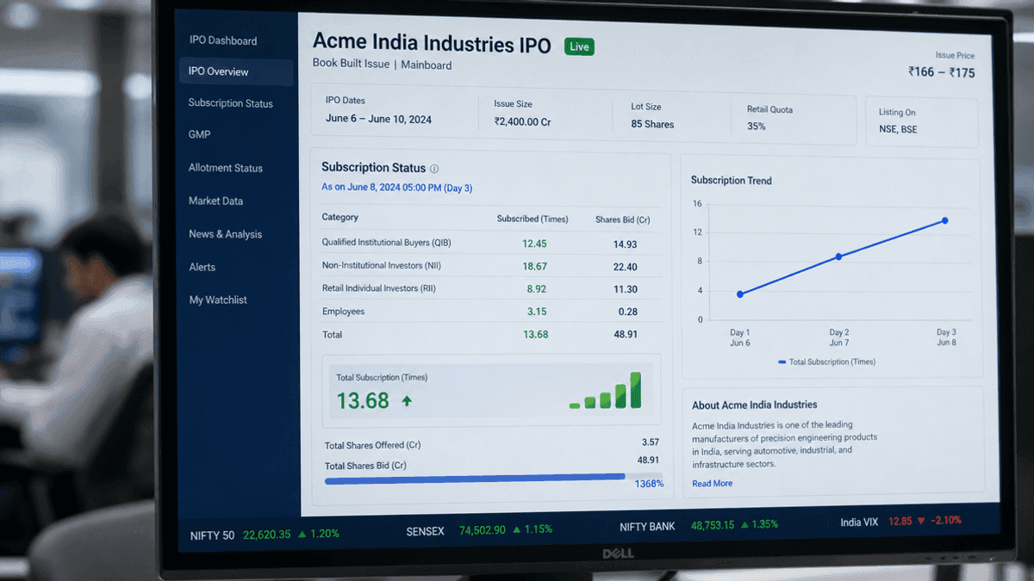This screenshot has height=581, width=1034.
Task: Open Alerts in the sidebar
Action: pyautogui.click(x=202, y=267)
